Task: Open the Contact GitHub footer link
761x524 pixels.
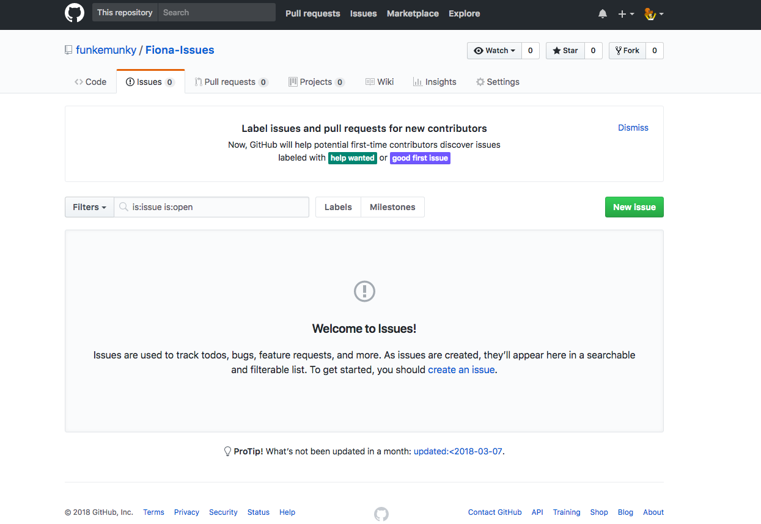Action: pos(495,512)
